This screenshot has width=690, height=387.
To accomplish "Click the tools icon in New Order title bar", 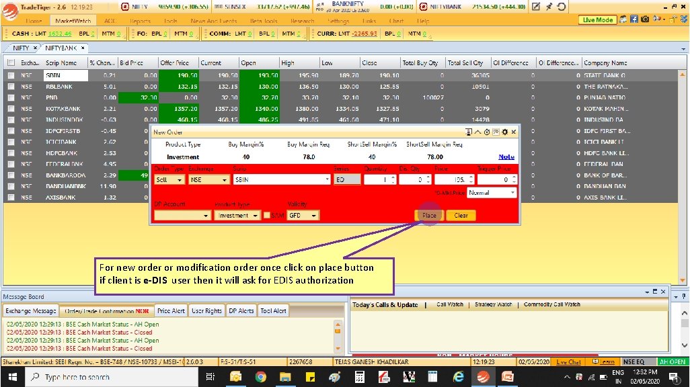I will click(496, 132).
